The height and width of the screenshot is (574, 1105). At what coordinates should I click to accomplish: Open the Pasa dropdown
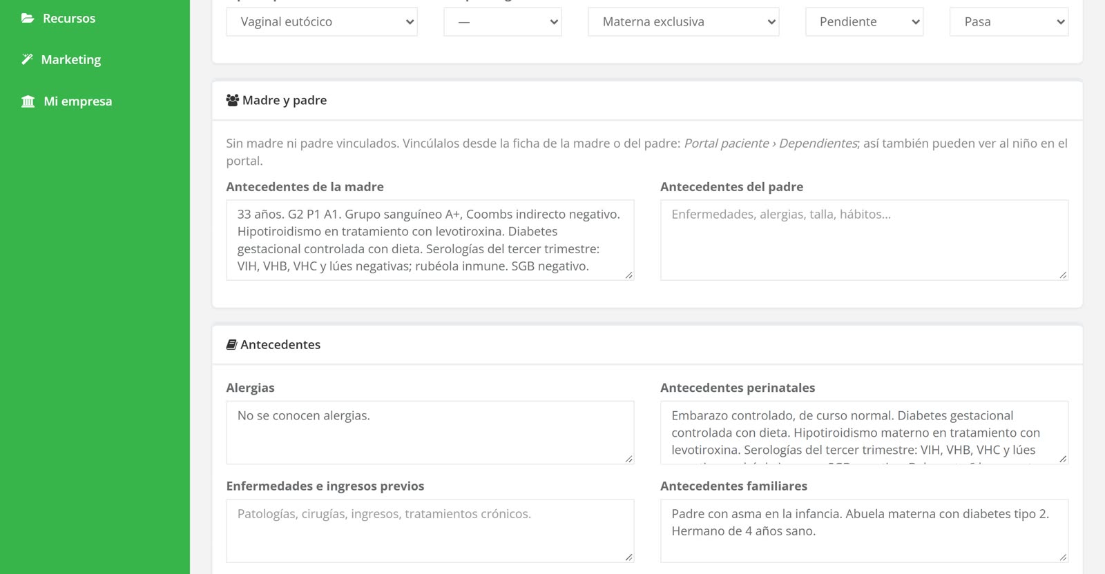[1009, 22]
